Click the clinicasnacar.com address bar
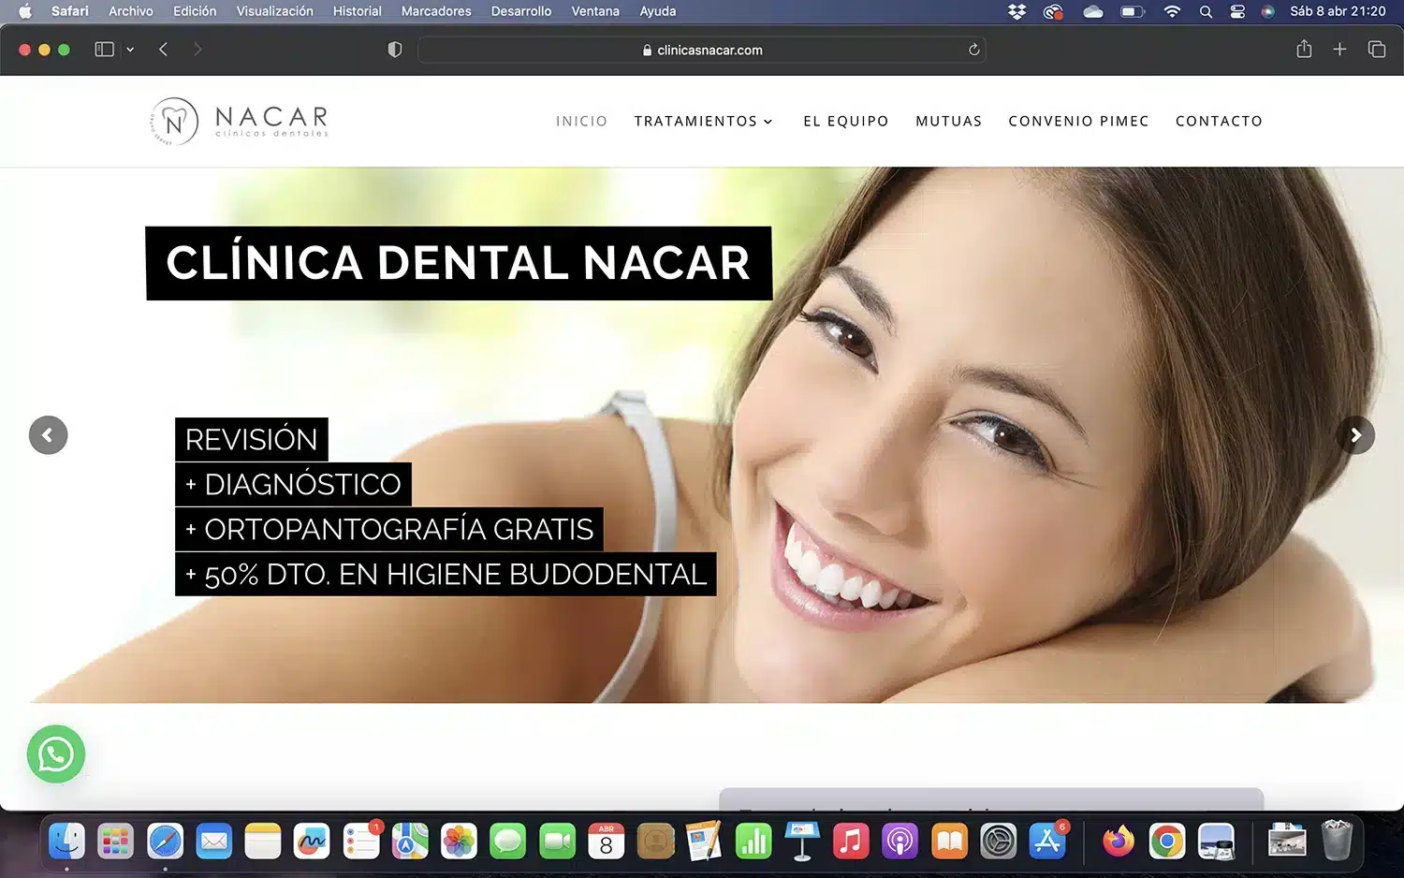This screenshot has width=1404, height=878. pos(702,50)
